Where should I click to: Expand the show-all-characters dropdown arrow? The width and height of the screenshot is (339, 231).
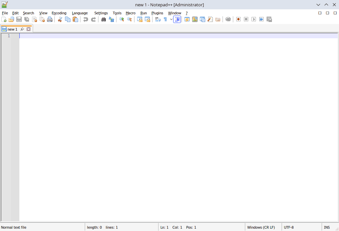coord(171,19)
